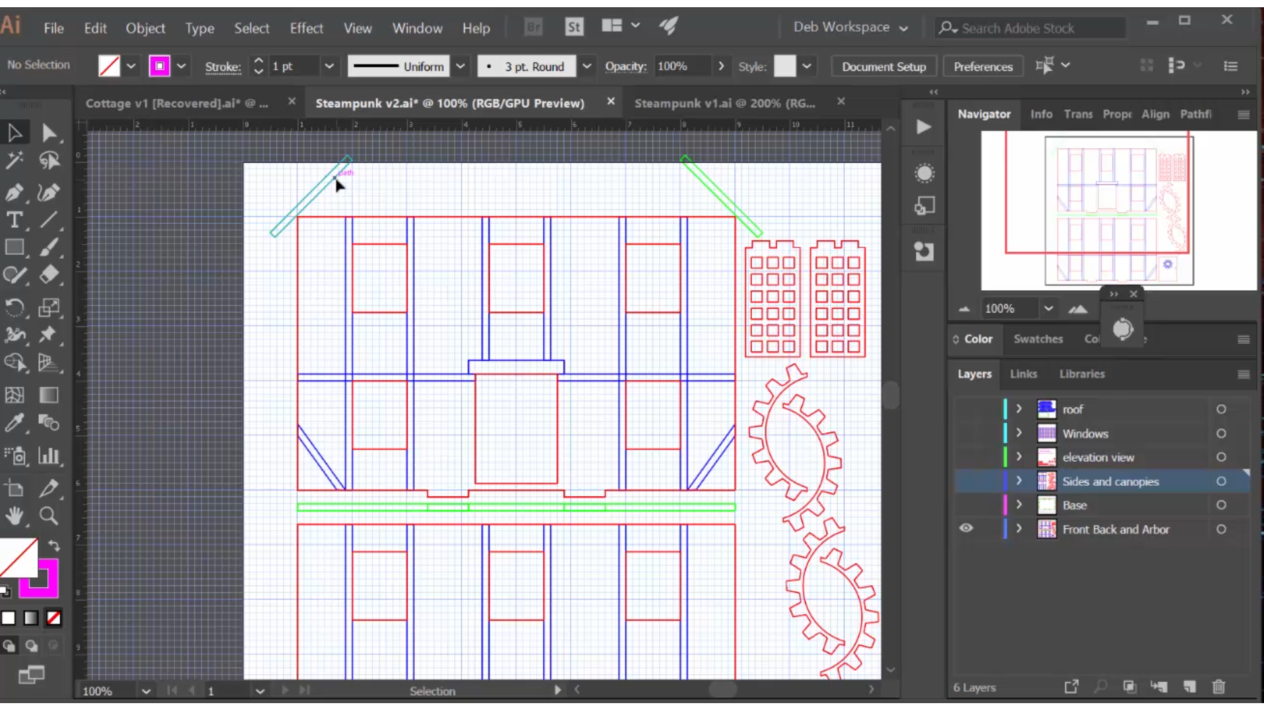This screenshot has height=711, width=1264.
Task: Toggle visibility of roof layer
Action: click(966, 409)
